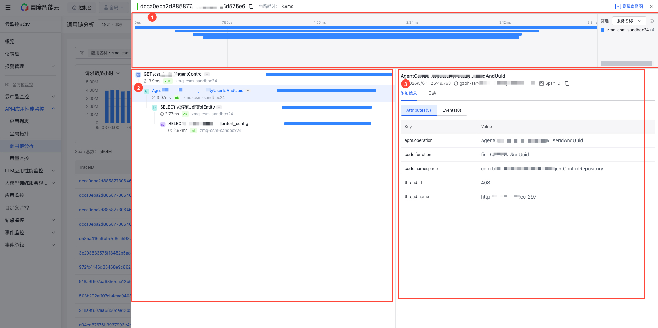
Task: Open trace link starting c585a416a6bf57e8ca598
Action: 105,238
